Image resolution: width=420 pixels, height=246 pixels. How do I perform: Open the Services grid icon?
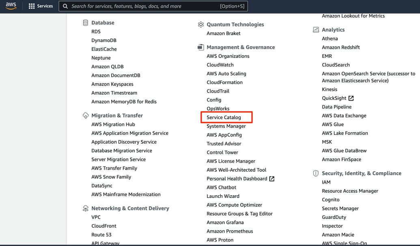point(32,6)
